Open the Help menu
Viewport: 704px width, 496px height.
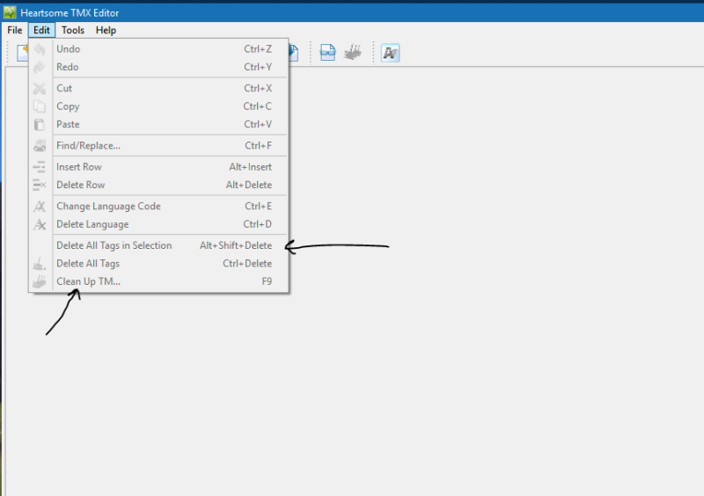click(x=106, y=30)
